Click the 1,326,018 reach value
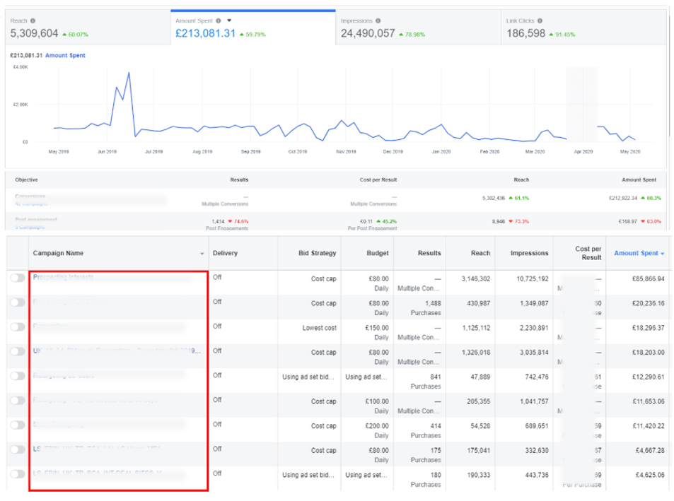Viewport: 674px width, 501px height. point(476,353)
